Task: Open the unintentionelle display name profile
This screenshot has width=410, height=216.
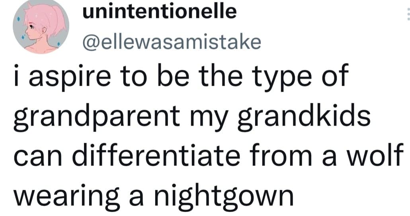Action: click(x=159, y=12)
